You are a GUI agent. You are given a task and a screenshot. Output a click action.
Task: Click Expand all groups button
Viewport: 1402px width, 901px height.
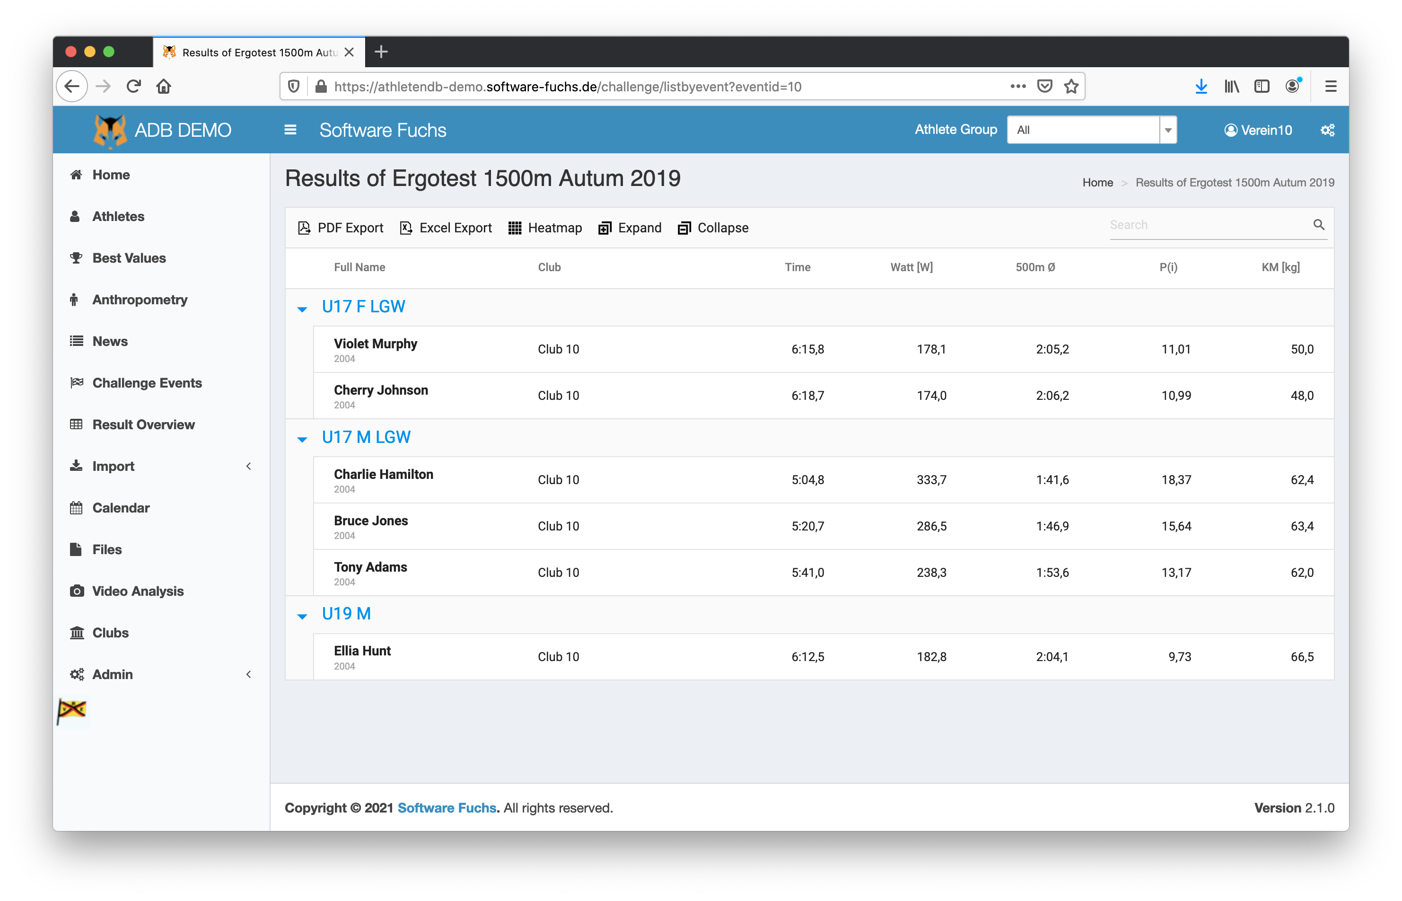click(630, 228)
